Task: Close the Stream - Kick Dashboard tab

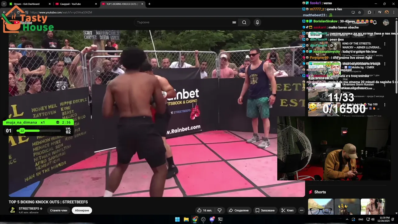Action: click(x=50, y=4)
